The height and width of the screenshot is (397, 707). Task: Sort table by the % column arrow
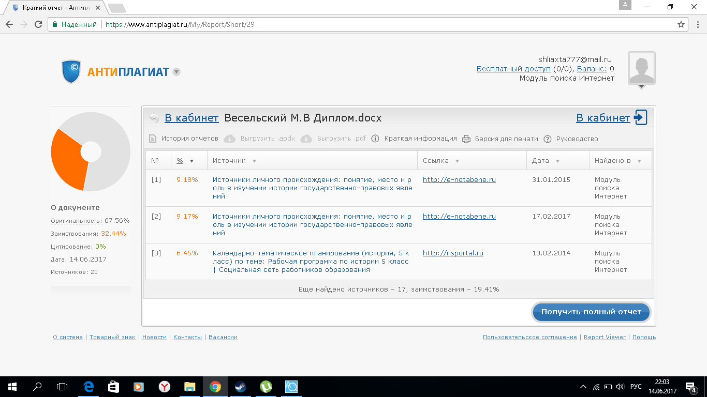(192, 161)
